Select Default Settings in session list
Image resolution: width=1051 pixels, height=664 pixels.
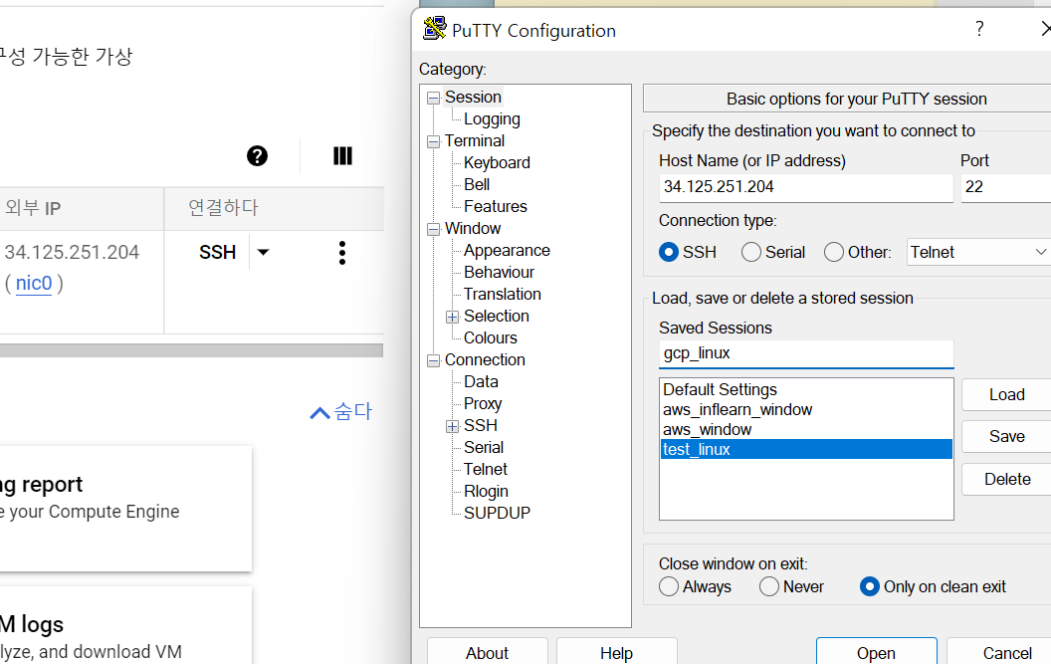[x=806, y=389]
